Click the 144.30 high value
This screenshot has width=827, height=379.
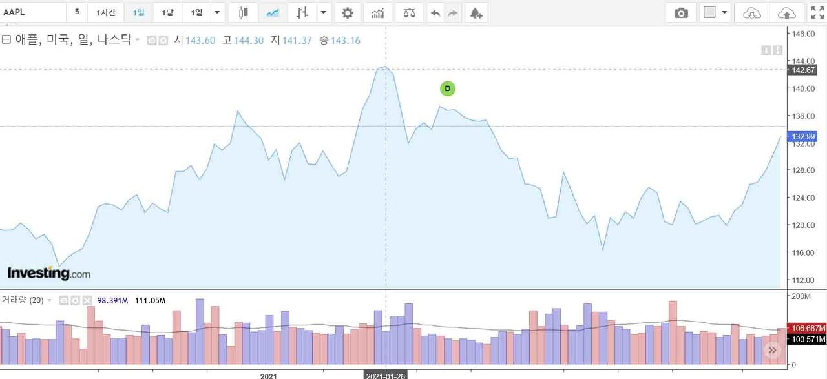248,41
